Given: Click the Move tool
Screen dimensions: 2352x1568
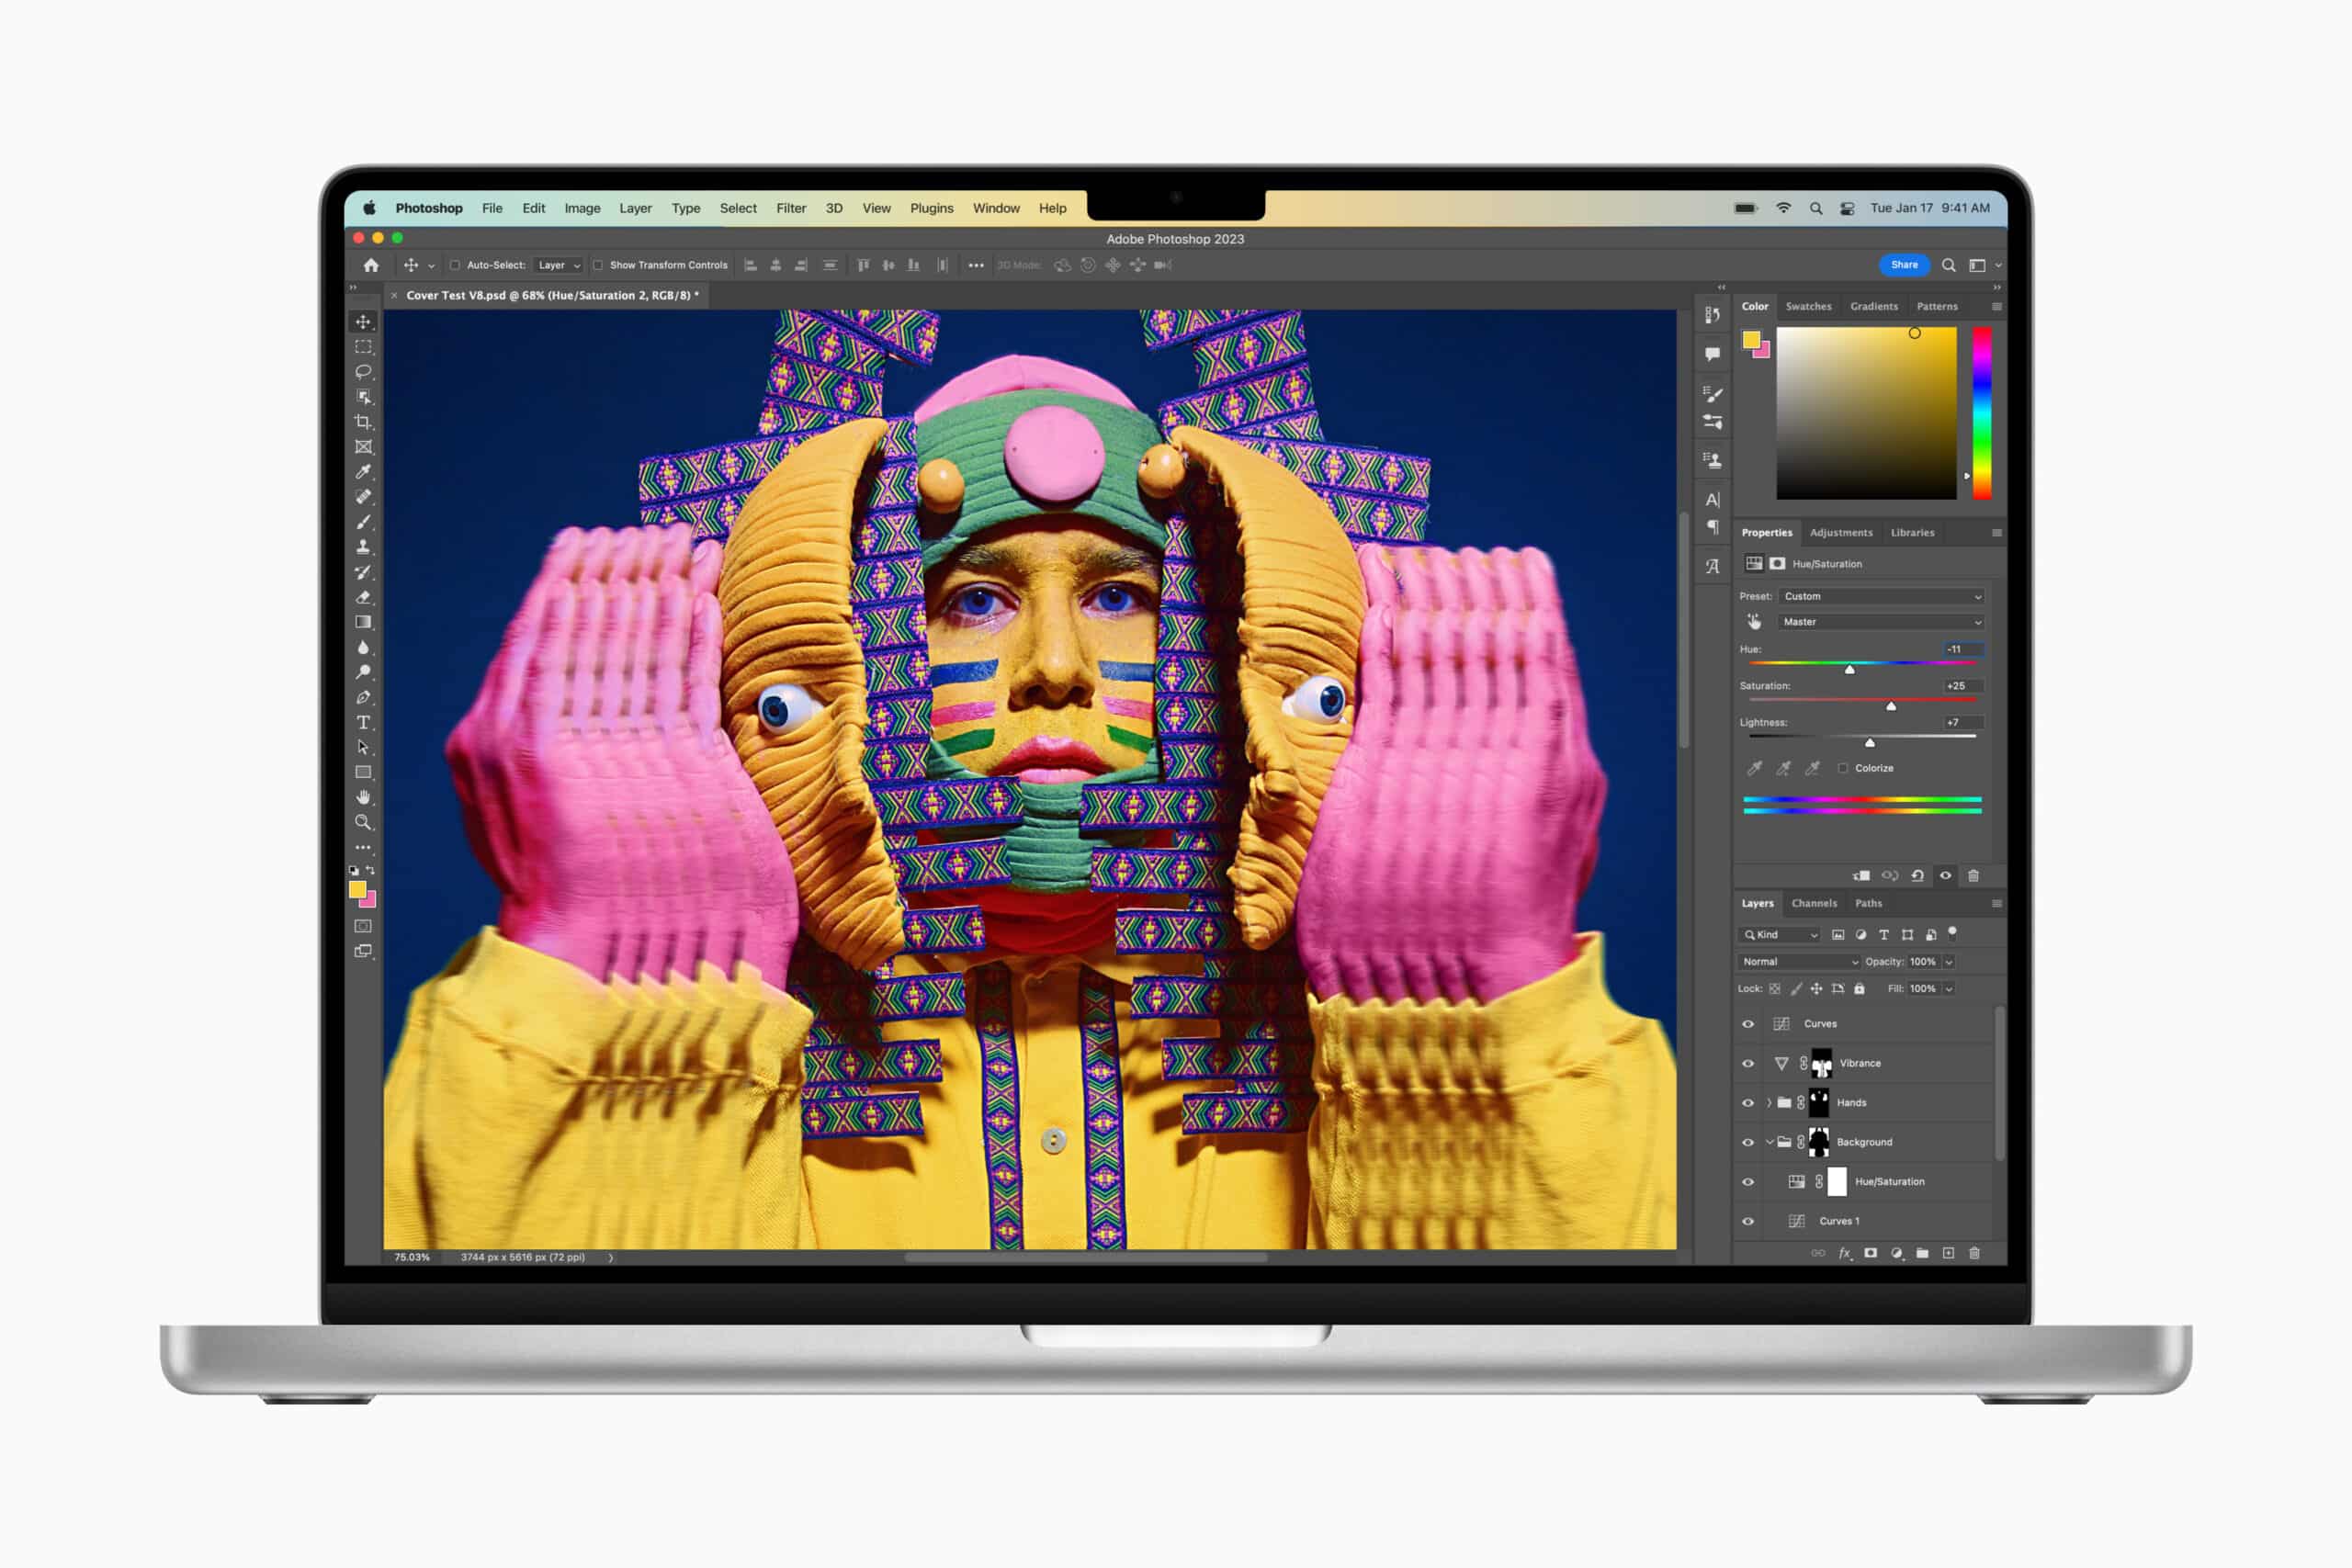Looking at the screenshot, I should pos(364,310).
